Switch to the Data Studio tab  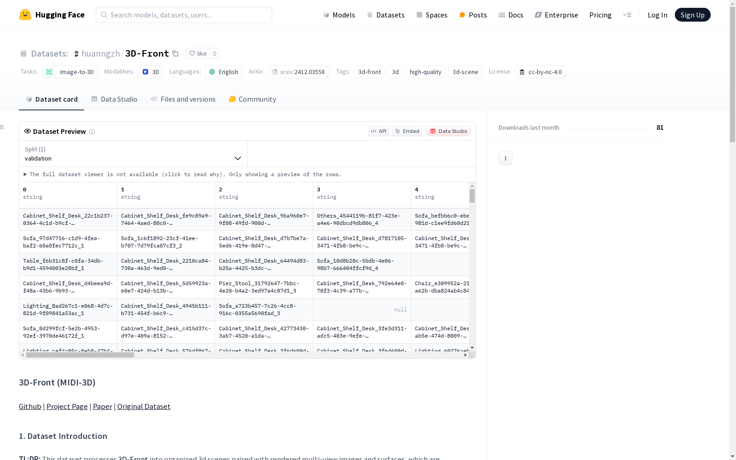click(115, 99)
